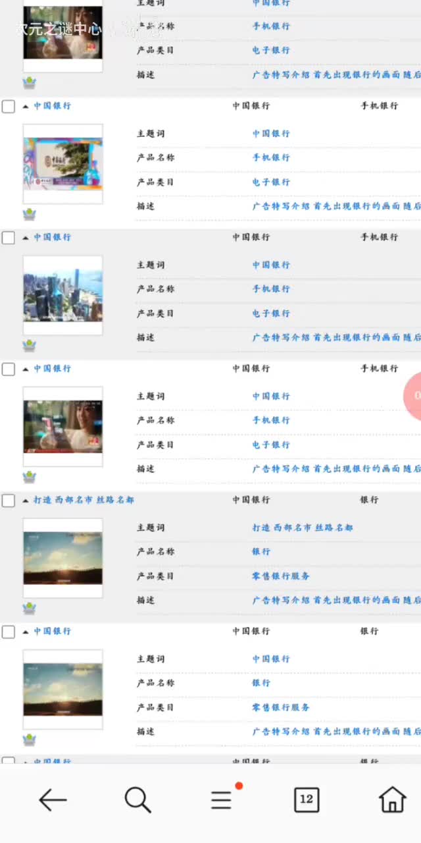Screen dimensions: 421x843
Task: Click 电子银行 beside the city skyline thumbnail
Action: [271, 313]
